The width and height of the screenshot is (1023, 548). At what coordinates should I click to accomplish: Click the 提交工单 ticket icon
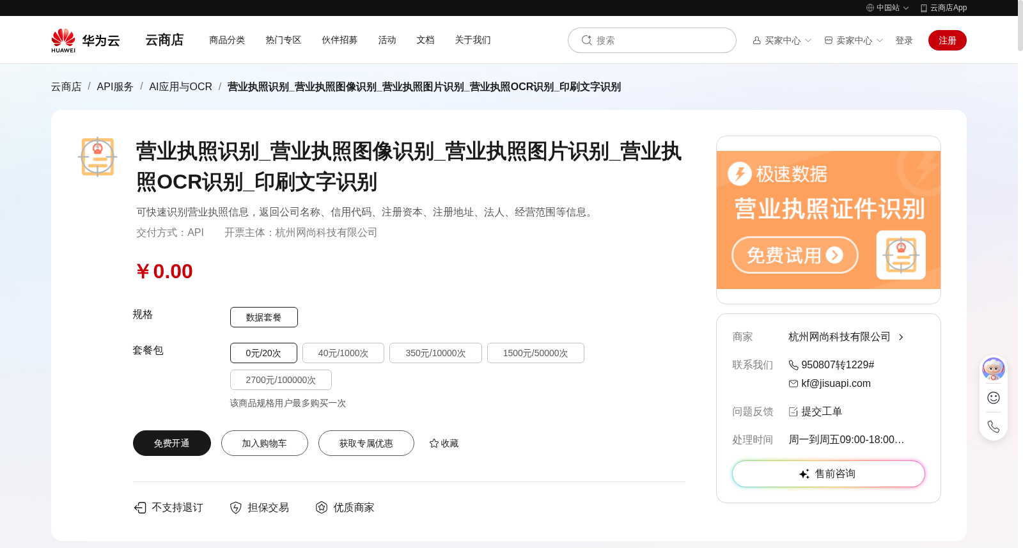793,412
